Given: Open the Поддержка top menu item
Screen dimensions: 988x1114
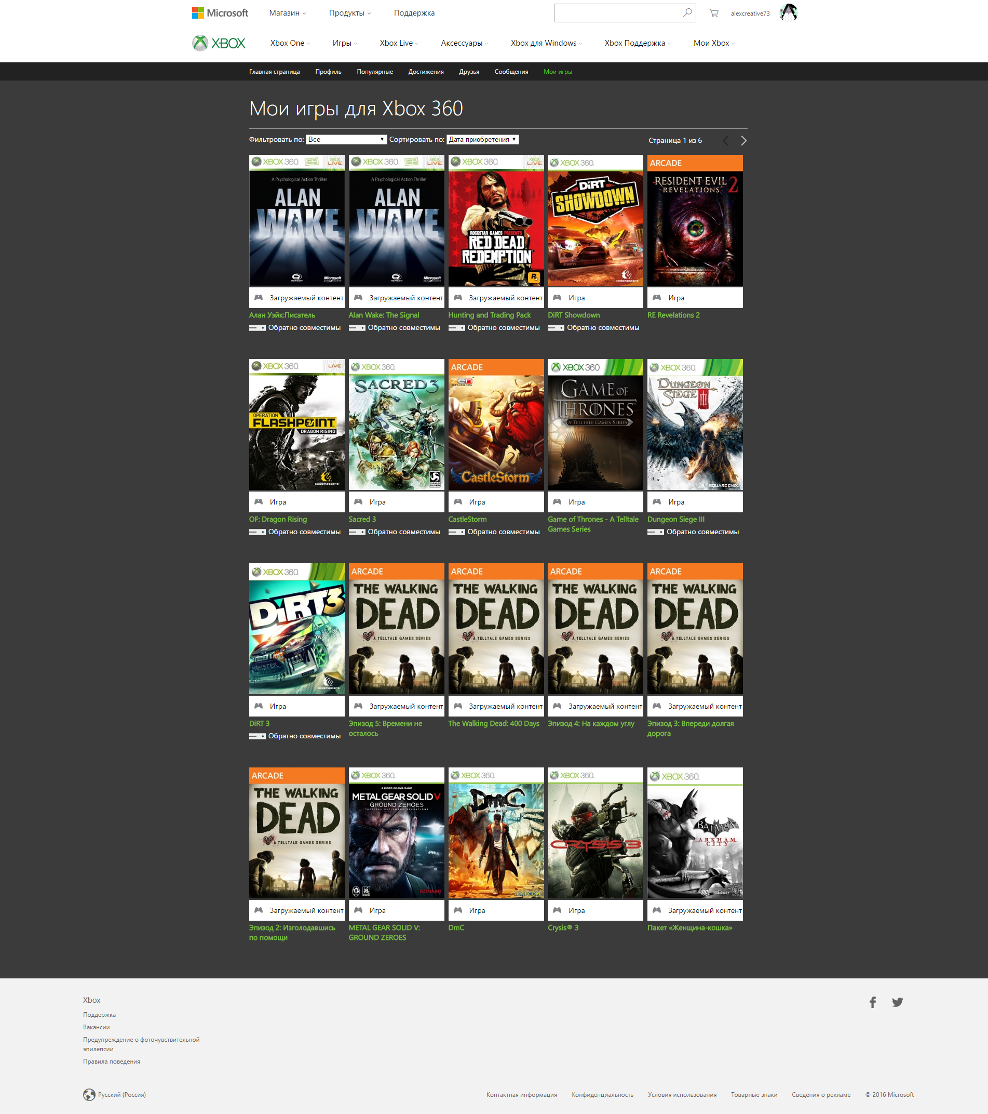Looking at the screenshot, I should tap(414, 13).
